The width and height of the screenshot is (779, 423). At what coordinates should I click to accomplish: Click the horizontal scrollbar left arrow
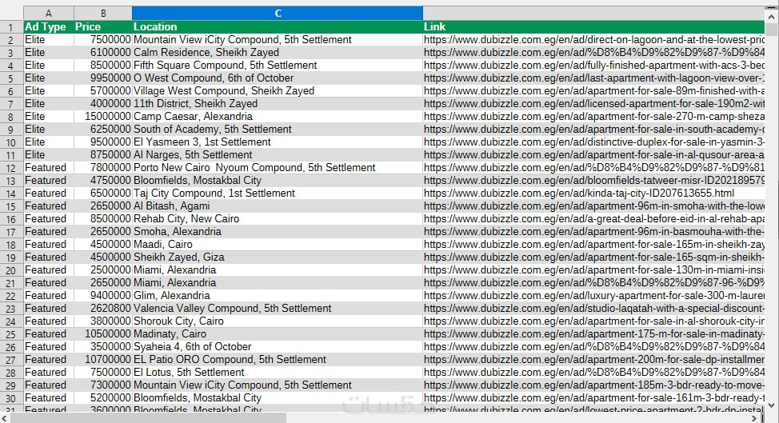click(5, 418)
